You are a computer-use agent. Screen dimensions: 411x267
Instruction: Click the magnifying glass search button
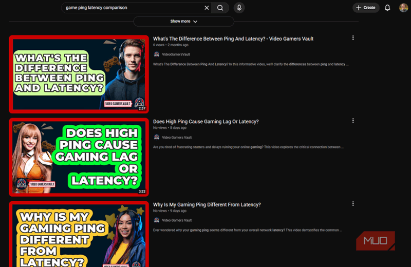[x=220, y=8]
